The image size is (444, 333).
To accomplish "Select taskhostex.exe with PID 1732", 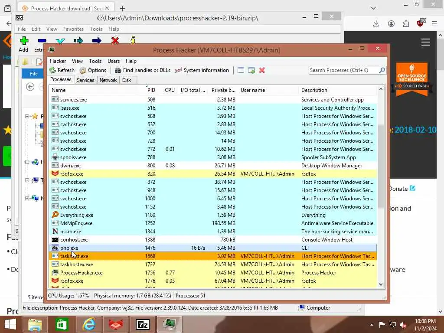I will pyautogui.click(x=213, y=264).
